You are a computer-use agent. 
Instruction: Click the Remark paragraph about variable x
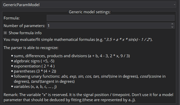tap(88, 97)
